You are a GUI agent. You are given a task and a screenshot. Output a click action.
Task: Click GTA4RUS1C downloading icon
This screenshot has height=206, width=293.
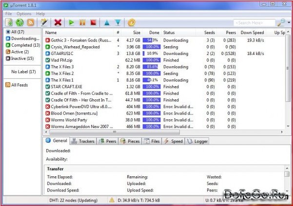pyautogui.click(x=48, y=54)
